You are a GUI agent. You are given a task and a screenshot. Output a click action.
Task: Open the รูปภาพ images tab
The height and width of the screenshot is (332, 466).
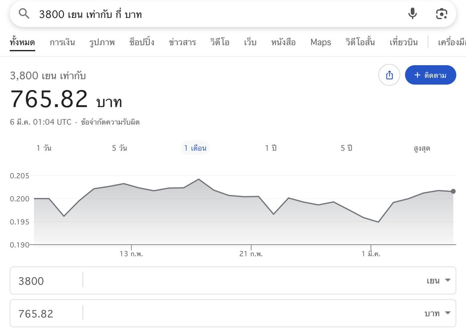coord(102,42)
